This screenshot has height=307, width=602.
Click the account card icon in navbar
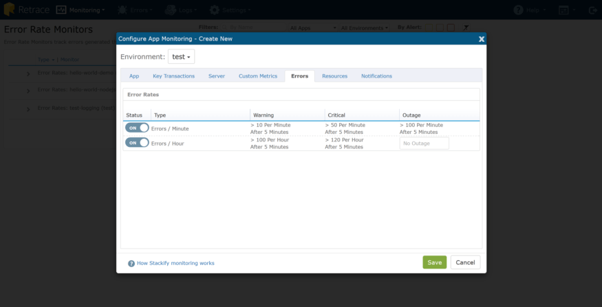[563, 10]
